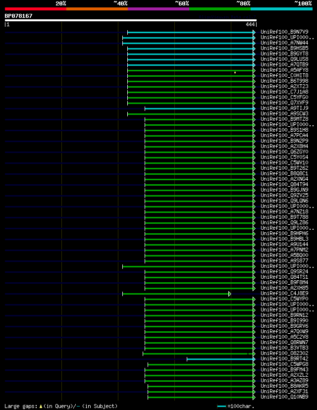The height and width of the screenshot is (410, 317).
Task: Select hit UniRef100_A2XT23
Action: [284, 87]
